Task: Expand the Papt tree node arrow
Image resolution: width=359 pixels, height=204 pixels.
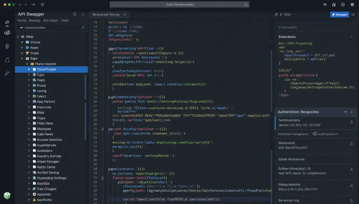Action: click(x=22, y=59)
